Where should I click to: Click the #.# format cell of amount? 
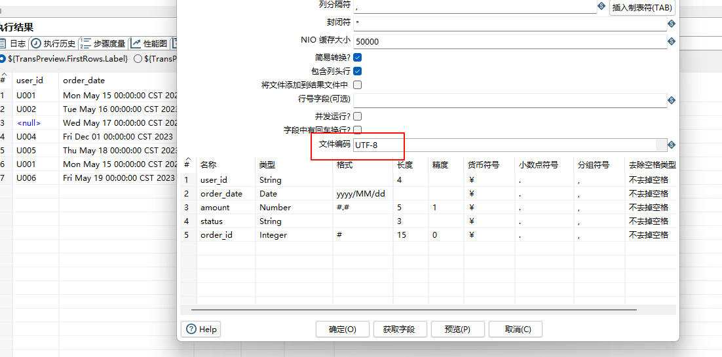362,207
